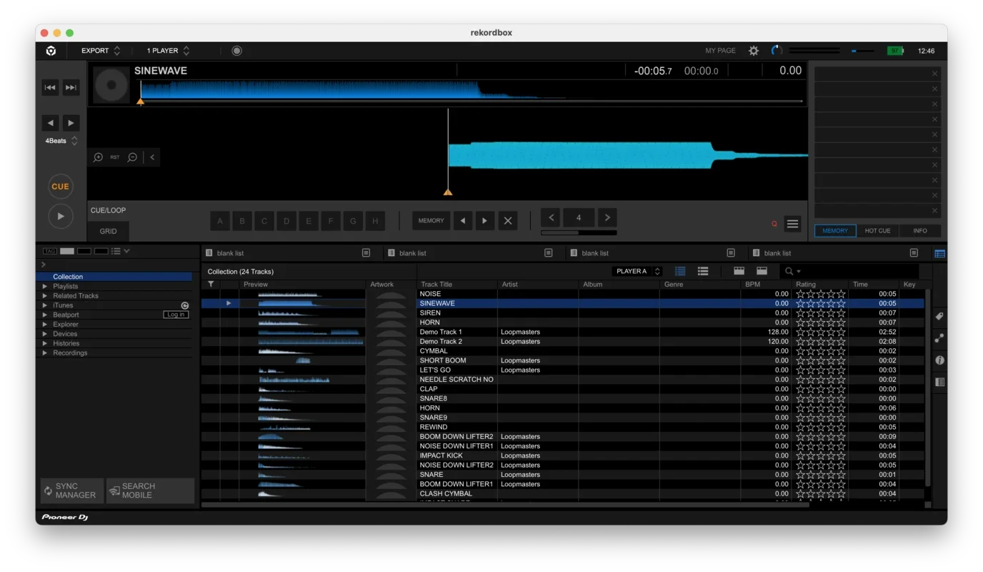Toggle the record button in top bar
This screenshot has width=983, height=572.
pyautogui.click(x=236, y=51)
